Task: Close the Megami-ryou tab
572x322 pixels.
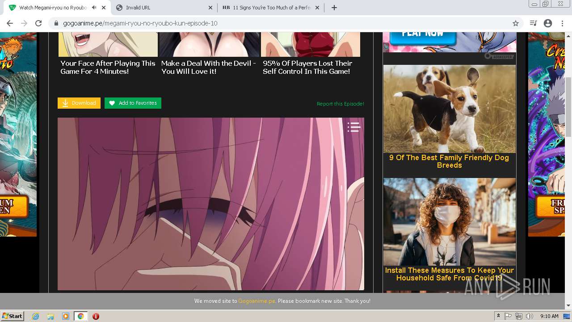Action: pyautogui.click(x=104, y=8)
